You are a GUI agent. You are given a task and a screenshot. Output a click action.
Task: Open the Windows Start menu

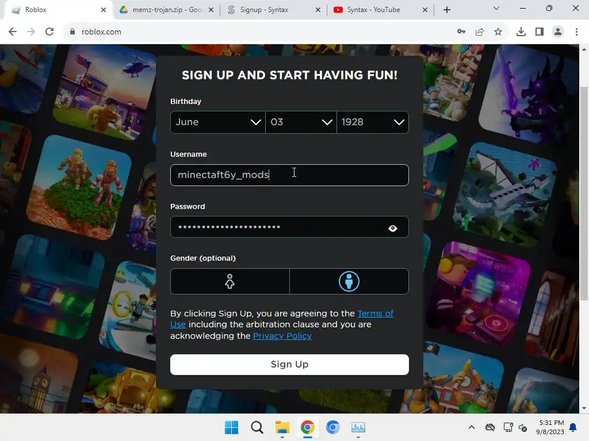tap(231, 427)
